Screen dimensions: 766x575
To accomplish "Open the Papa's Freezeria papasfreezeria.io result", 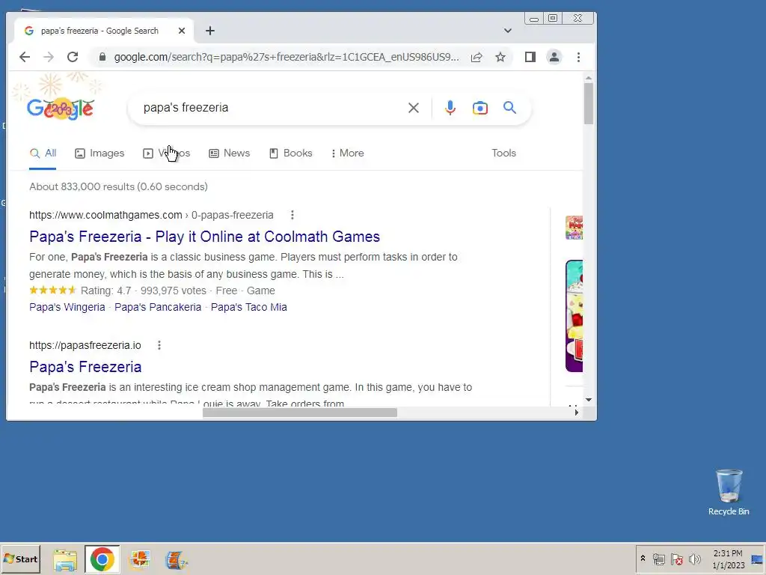I will point(85,367).
